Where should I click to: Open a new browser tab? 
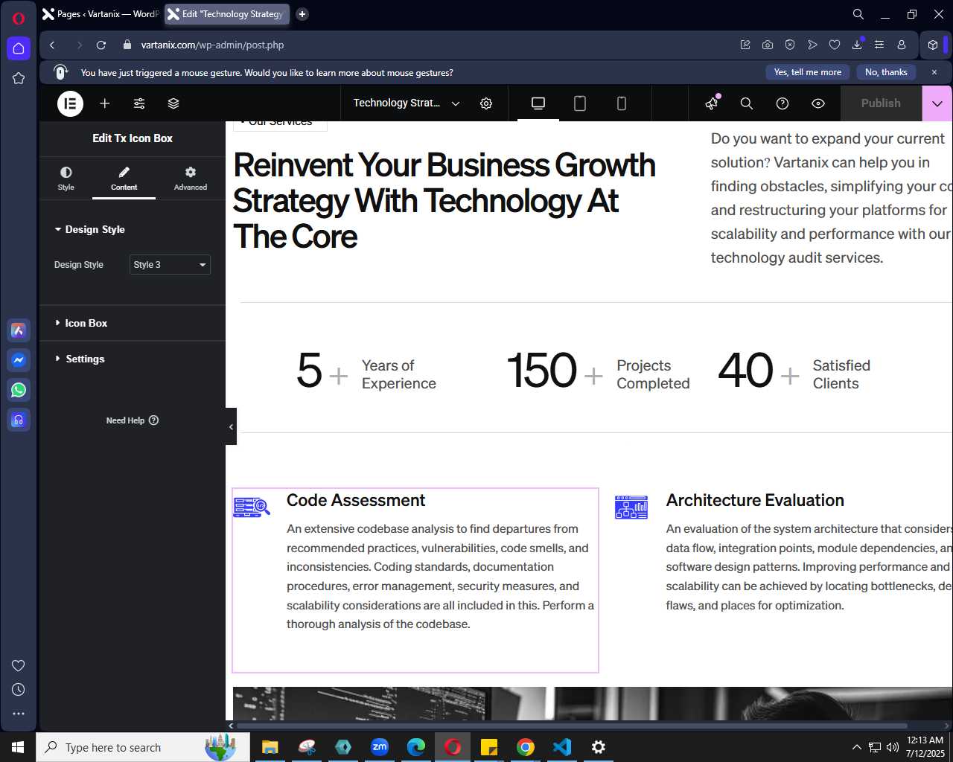click(302, 13)
